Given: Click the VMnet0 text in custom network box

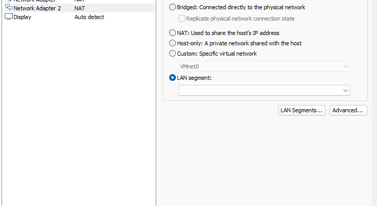Looking at the screenshot, I should click(188, 66).
